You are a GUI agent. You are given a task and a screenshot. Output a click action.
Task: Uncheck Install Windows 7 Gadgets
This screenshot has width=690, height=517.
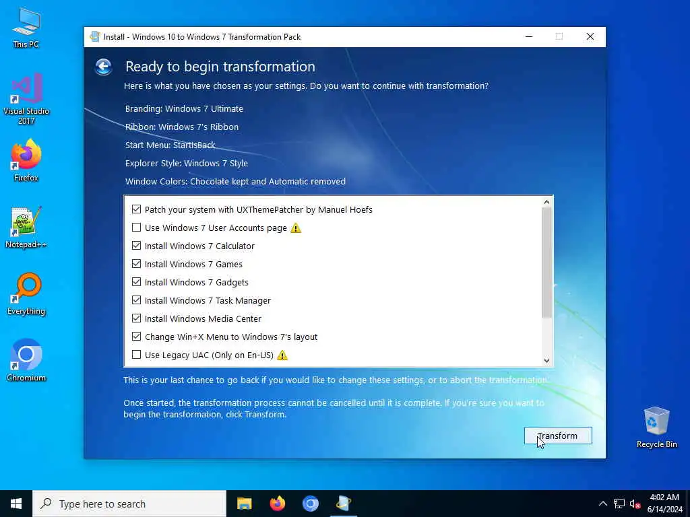coord(136,282)
